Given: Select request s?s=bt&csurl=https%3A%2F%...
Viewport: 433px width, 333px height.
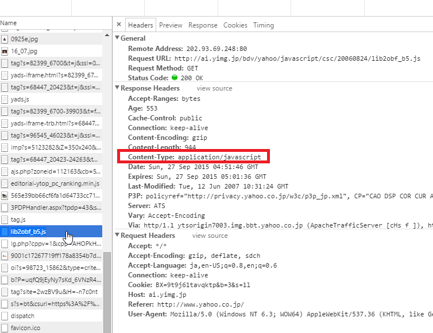Looking at the screenshot, I should tap(51, 304).
